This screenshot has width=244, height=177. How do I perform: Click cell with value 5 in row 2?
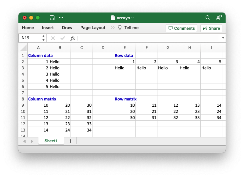211,62
